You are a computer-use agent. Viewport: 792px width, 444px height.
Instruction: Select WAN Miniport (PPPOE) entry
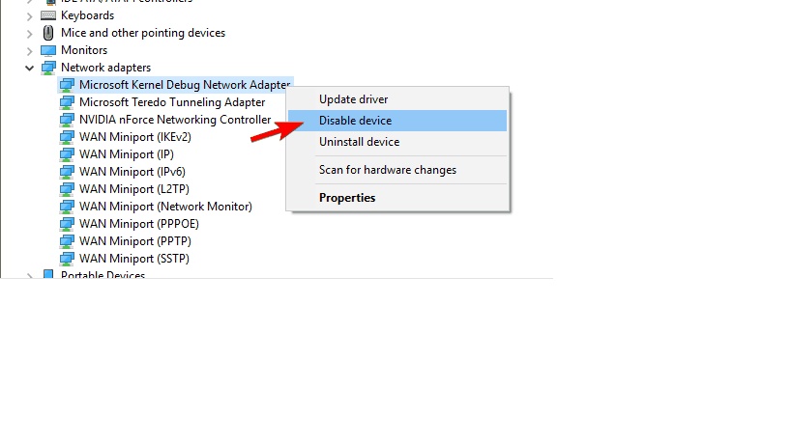coord(139,224)
